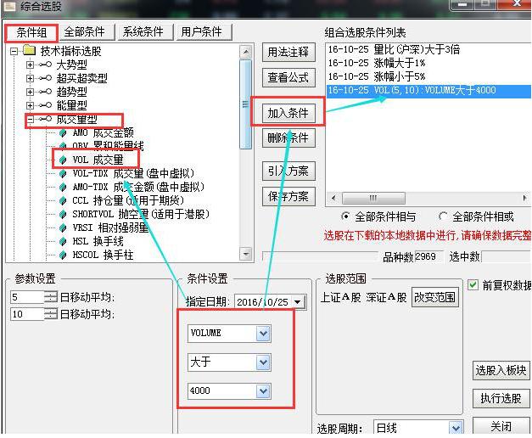Click the 执行选股 button
This screenshot has height=438, width=532.
(501, 399)
